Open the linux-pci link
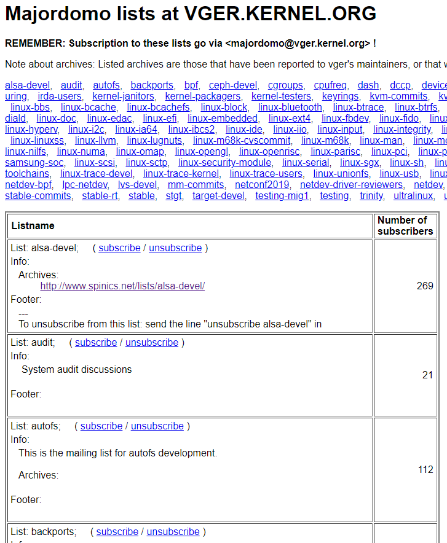This screenshot has width=447, height=543. coord(389,152)
